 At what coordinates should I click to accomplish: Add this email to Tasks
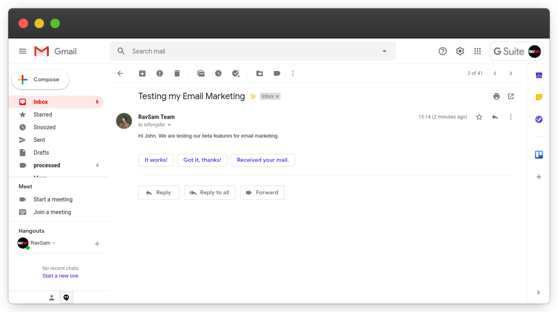coord(236,73)
